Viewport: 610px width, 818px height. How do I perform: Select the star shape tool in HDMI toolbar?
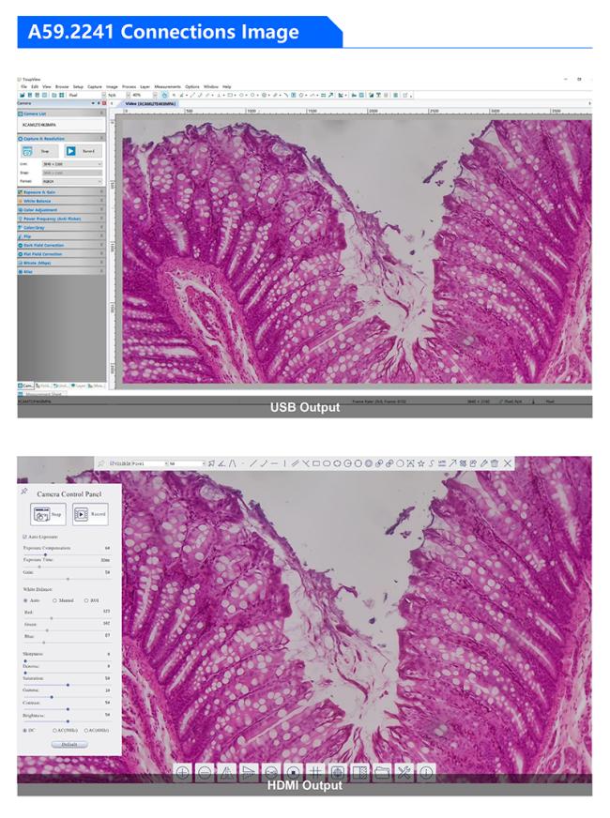pos(421,463)
